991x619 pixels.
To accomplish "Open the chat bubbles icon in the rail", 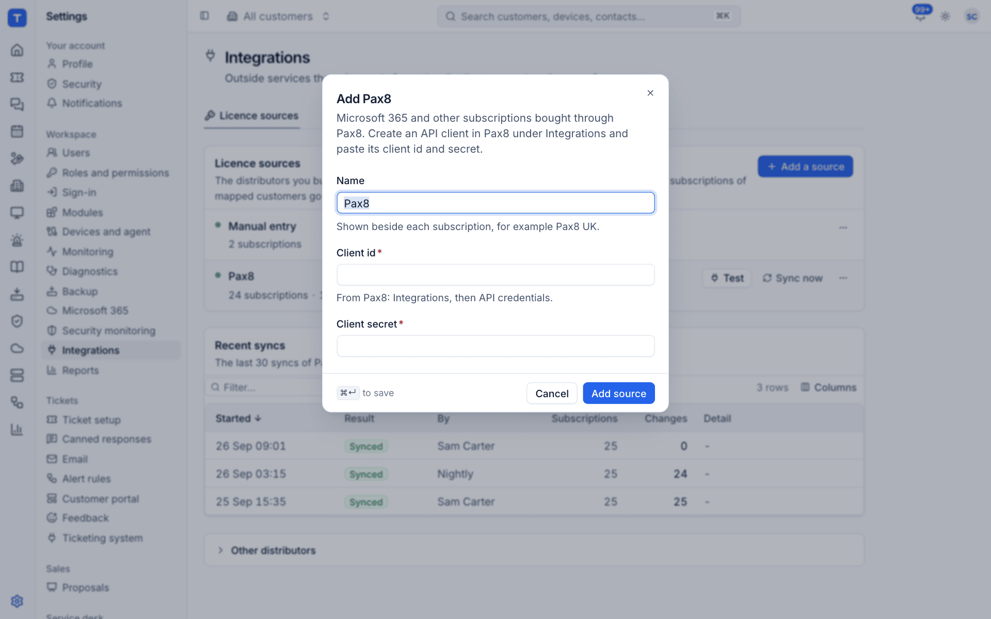I will pos(17,104).
